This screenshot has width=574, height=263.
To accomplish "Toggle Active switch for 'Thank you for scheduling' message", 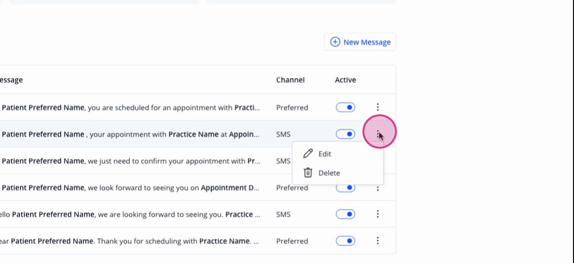I will pos(345,241).
